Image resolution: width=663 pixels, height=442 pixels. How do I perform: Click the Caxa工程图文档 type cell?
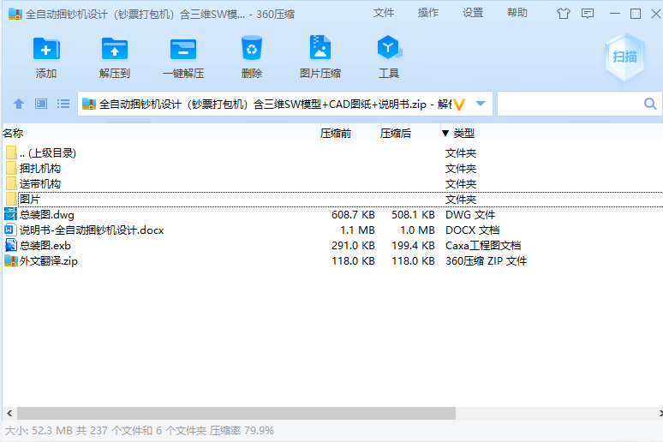point(483,246)
